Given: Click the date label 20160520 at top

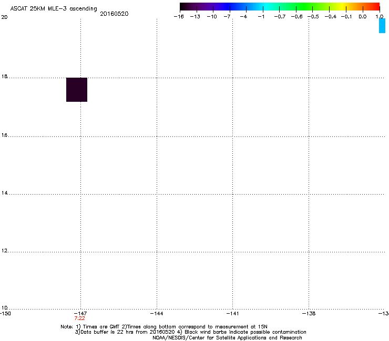Looking at the screenshot, I should point(114,14).
